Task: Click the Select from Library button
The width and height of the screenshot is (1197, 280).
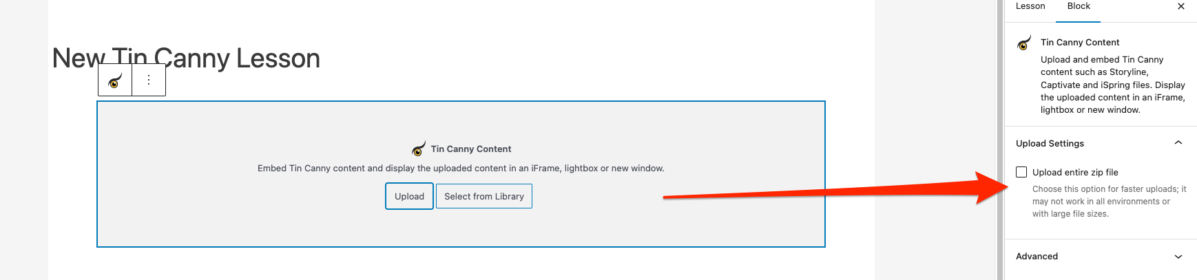Action: 483,196
